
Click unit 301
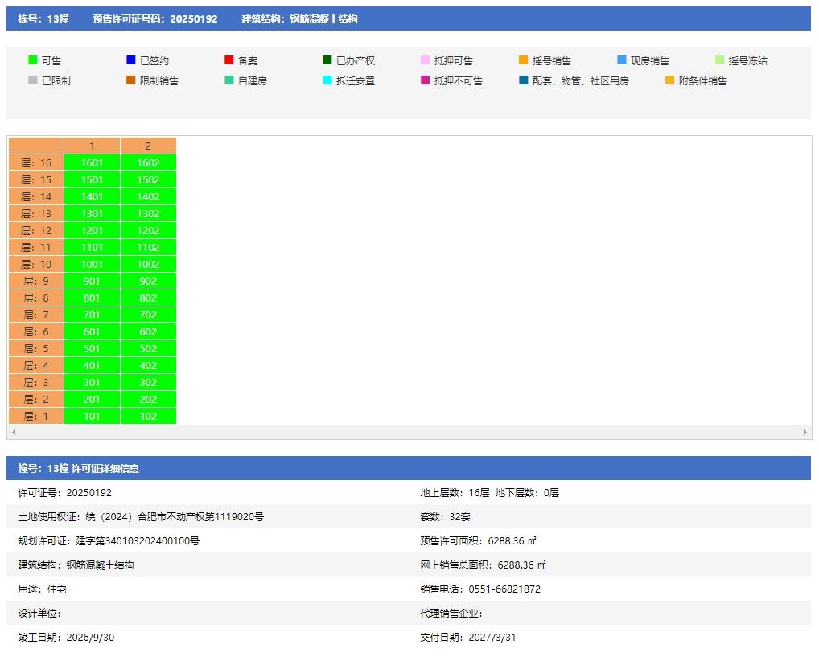(92, 382)
